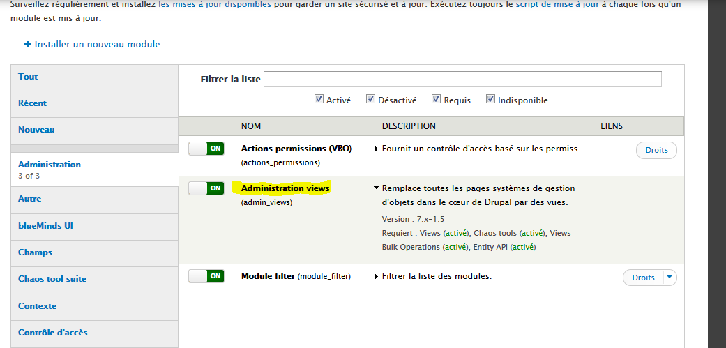
Task: Open the script de mise à jour link
Action: (x=557, y=4)
